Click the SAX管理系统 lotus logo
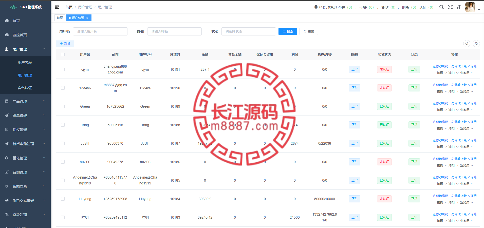The width and height of the screenshot is (484, 228). click(x=13, y=7)
